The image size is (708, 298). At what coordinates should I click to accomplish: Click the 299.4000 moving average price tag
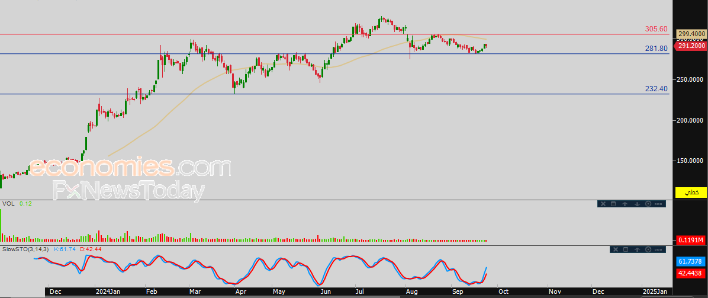(690, 34)
